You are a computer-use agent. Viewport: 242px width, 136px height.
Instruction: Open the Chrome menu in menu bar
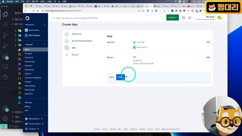pyautogui.click(x=10, y=2)
